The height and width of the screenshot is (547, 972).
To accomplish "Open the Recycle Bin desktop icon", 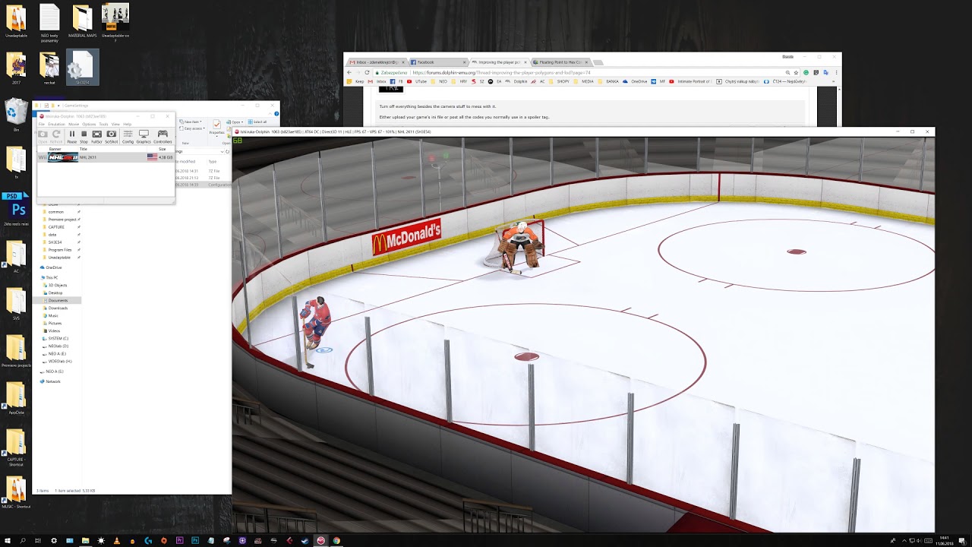I will (16, 116).
